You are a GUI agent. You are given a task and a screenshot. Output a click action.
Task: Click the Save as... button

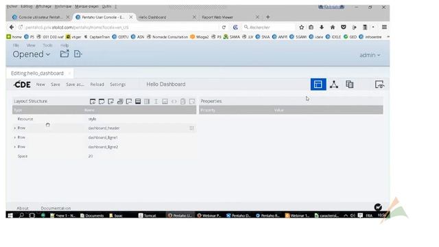point(75,84)
